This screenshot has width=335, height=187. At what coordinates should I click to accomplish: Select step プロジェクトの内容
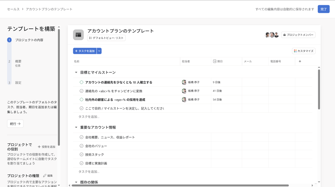[x=29, y=40]
